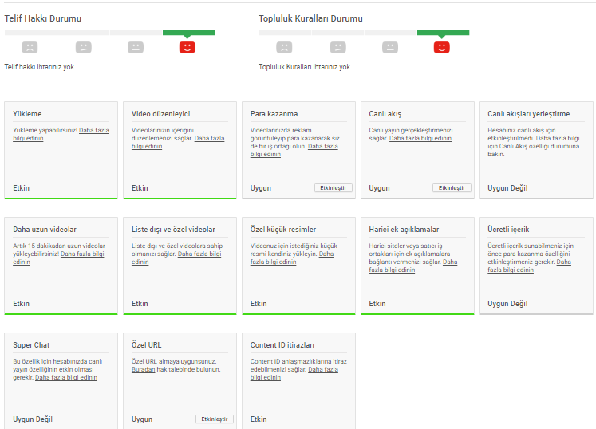Click Etkinleştir button in Canlı akış card
The width and height of the screenshot is (596, 429).
pos(452,187)
